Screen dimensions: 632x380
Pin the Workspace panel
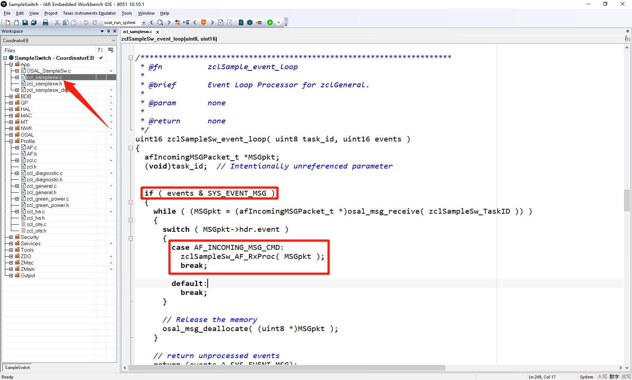click(108, 32)
